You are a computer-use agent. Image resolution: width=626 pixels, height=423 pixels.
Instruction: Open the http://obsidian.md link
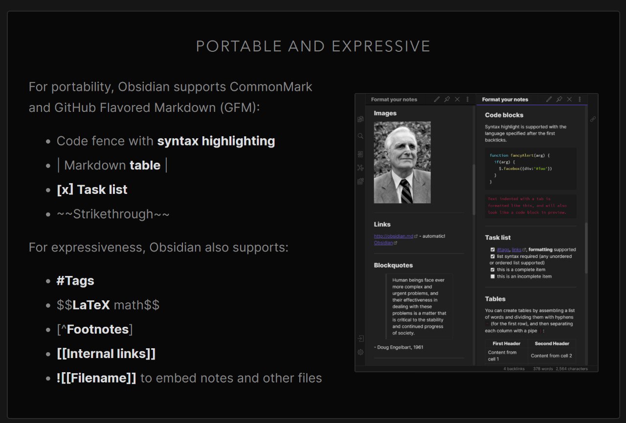click(x=394, y=236)
